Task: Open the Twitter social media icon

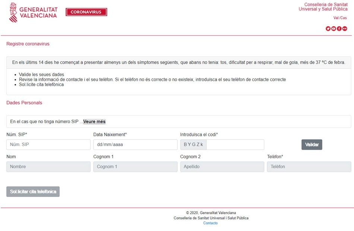Action: coord(328,28)
